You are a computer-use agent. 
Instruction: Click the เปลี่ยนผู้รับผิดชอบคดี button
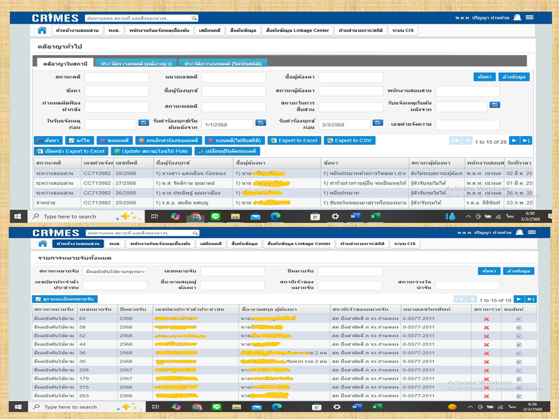(x=227, y=151)
